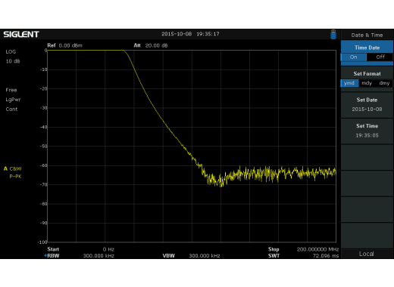Select mdy date format
The height and width of the screenshot is (287, 394).
[x=367, y=83]
